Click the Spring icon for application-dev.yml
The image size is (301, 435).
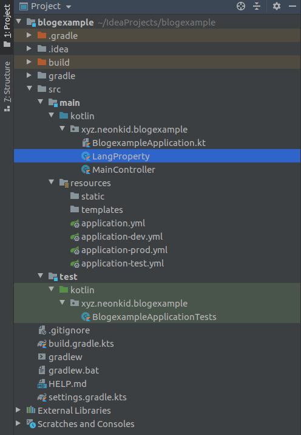75,237
